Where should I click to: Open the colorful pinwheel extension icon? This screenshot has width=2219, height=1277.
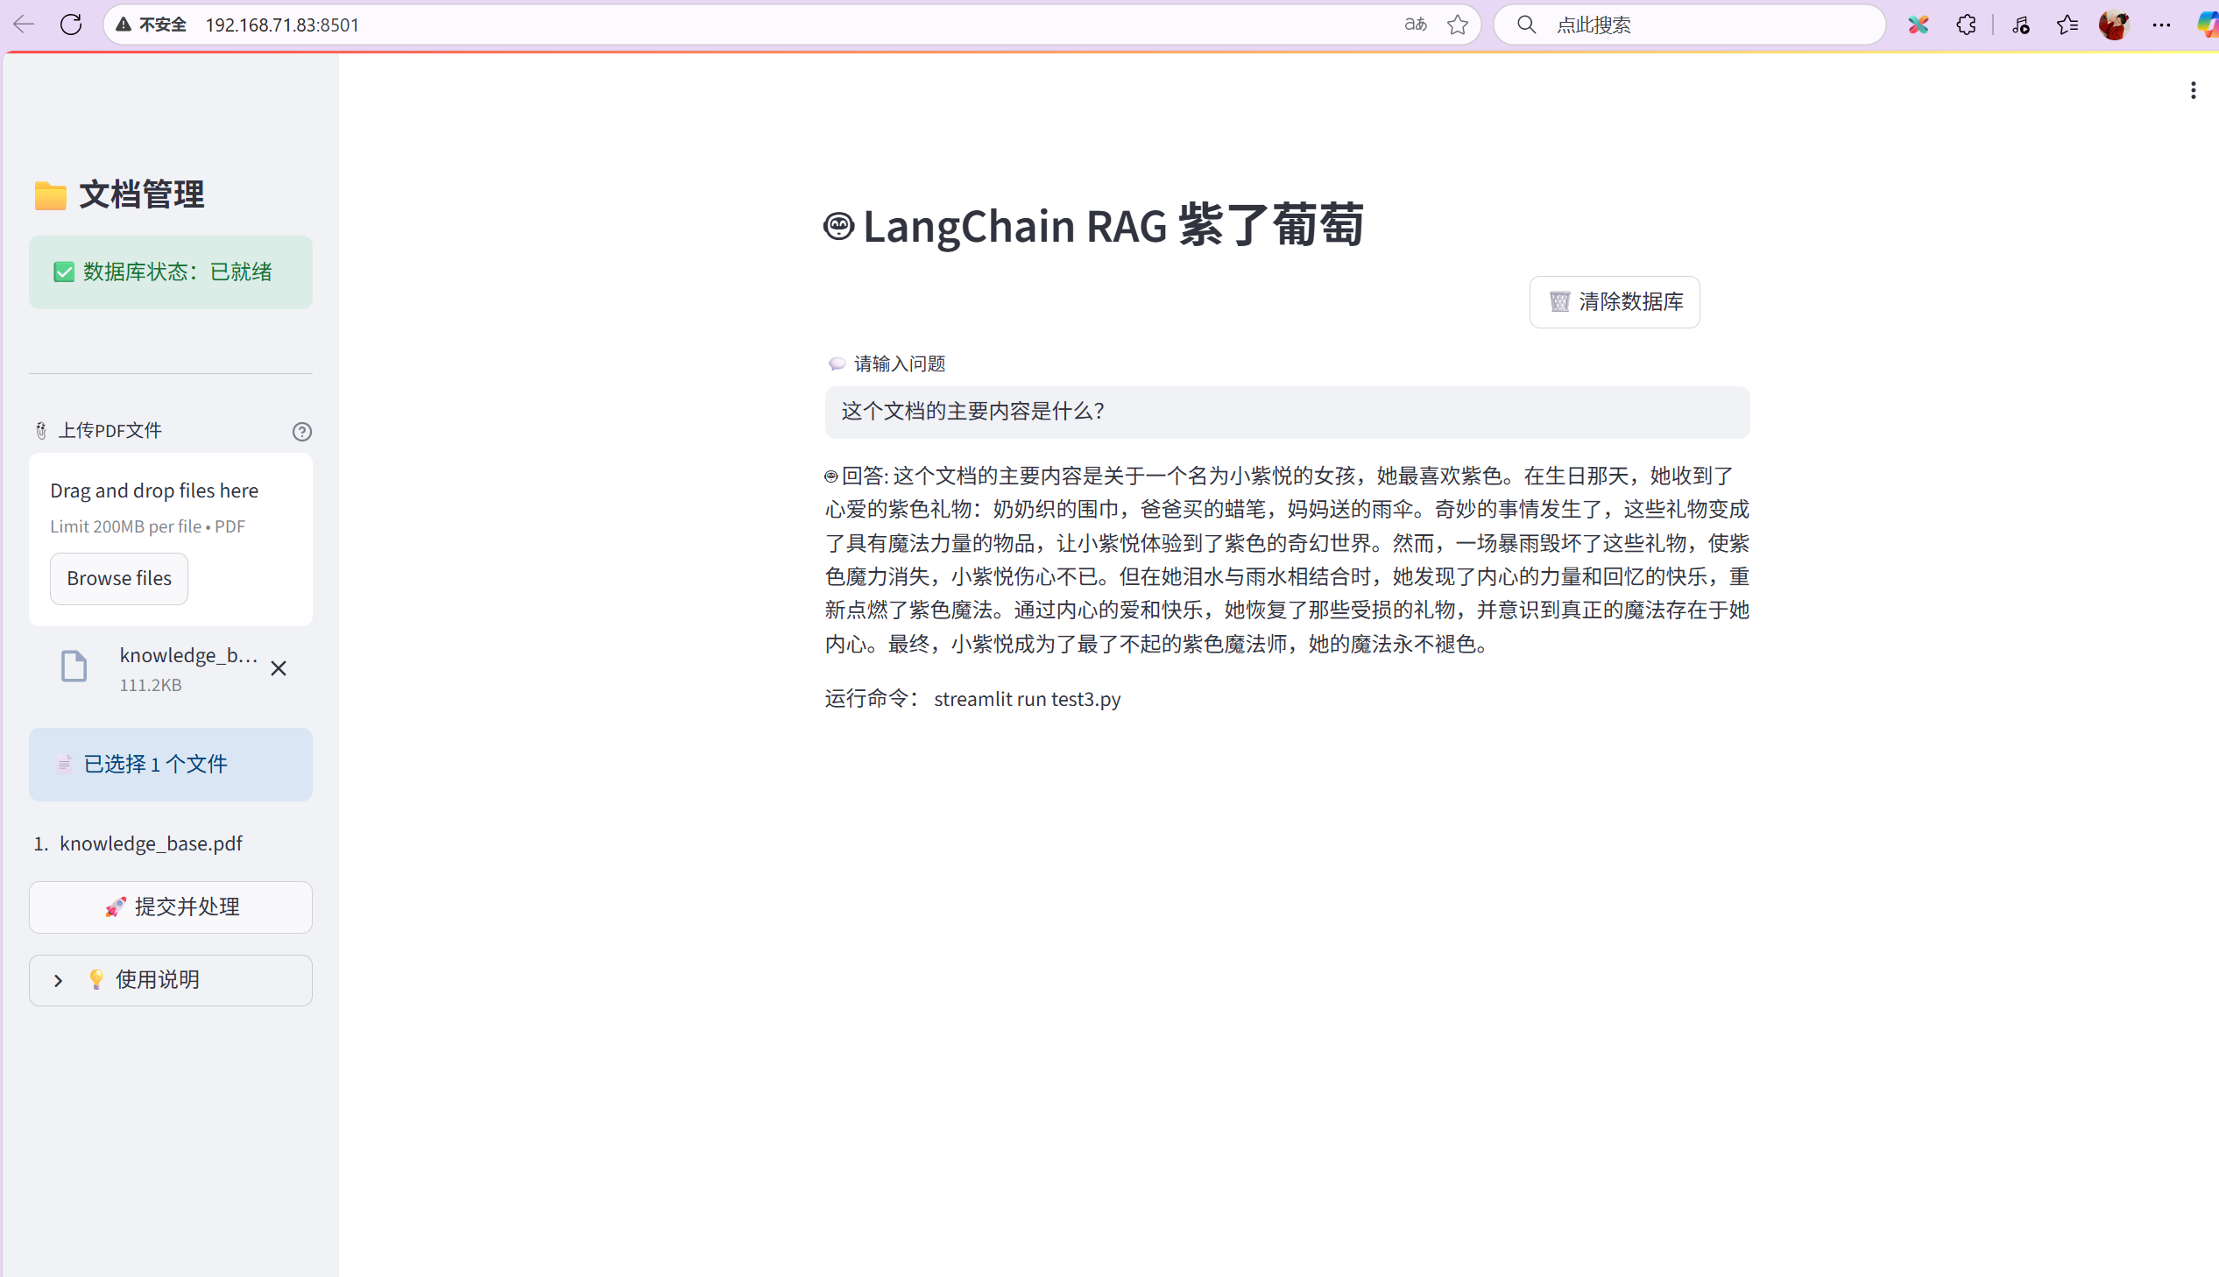pos(1919,25)
